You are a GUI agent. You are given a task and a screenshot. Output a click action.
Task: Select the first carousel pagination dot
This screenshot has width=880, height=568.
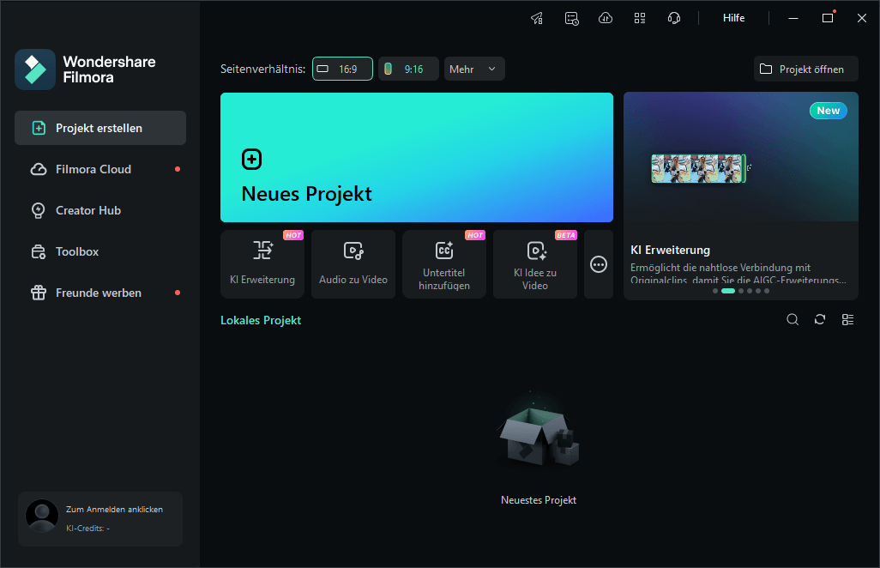click(x=715, y=291)
